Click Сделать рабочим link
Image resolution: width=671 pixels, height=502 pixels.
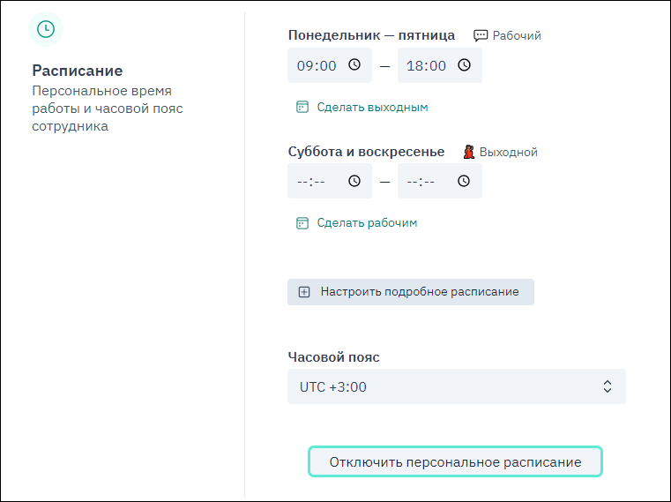[x=367, y=222]
